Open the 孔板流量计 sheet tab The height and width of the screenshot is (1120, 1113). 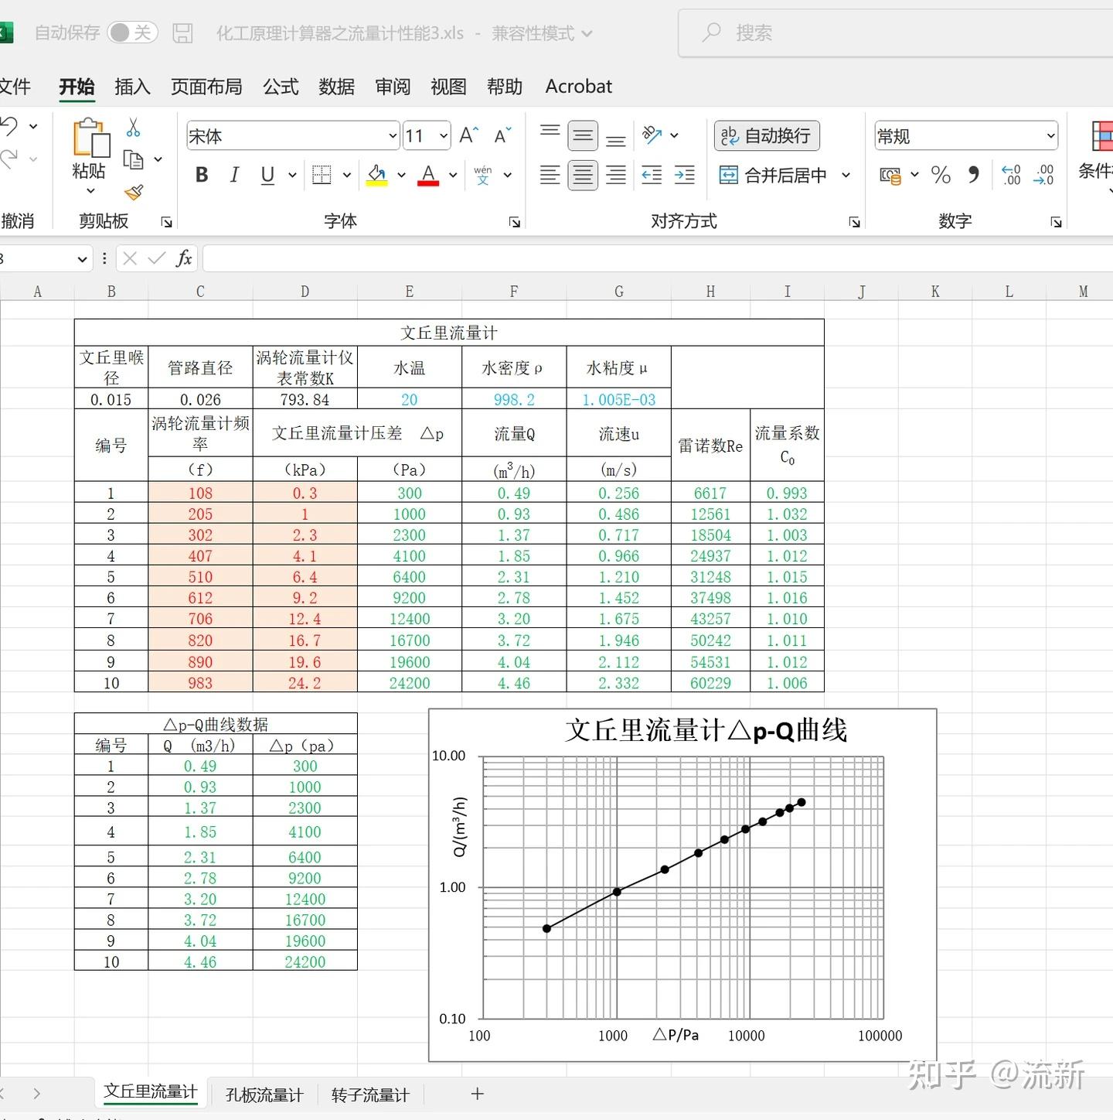(x=263, y=1094)
